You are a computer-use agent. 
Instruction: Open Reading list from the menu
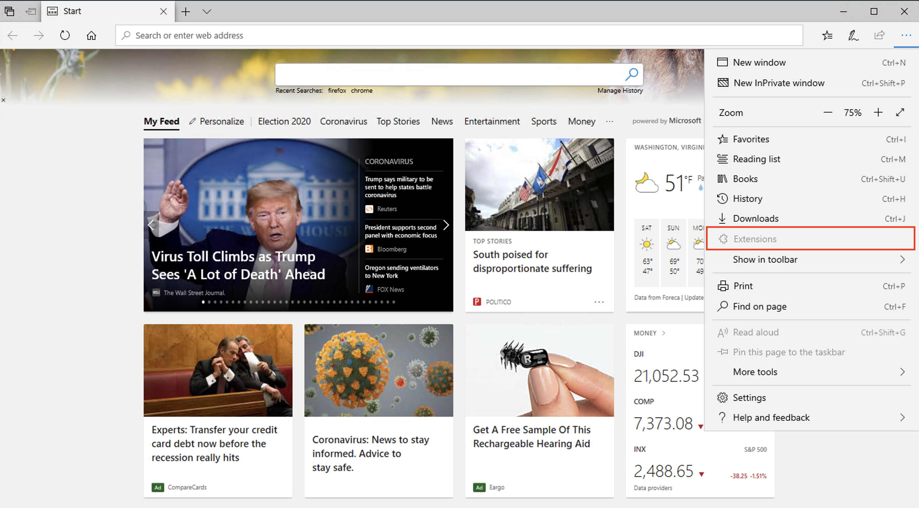(811, 159)
